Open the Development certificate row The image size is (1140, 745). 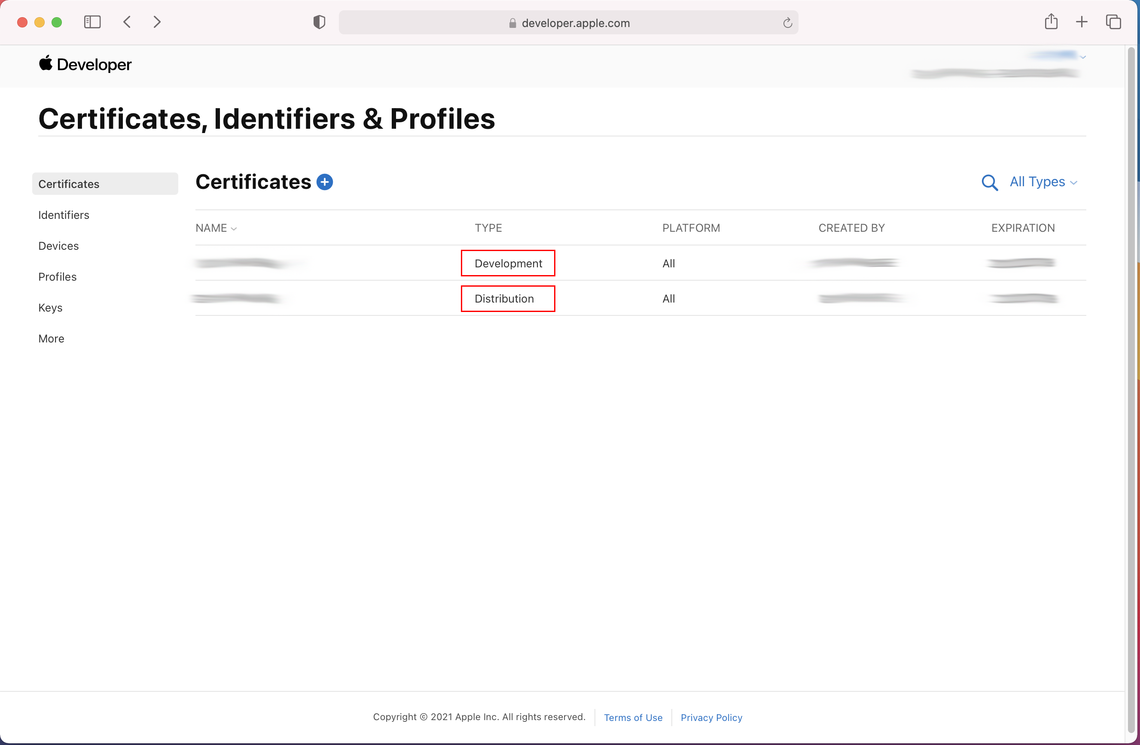point(508,263)
